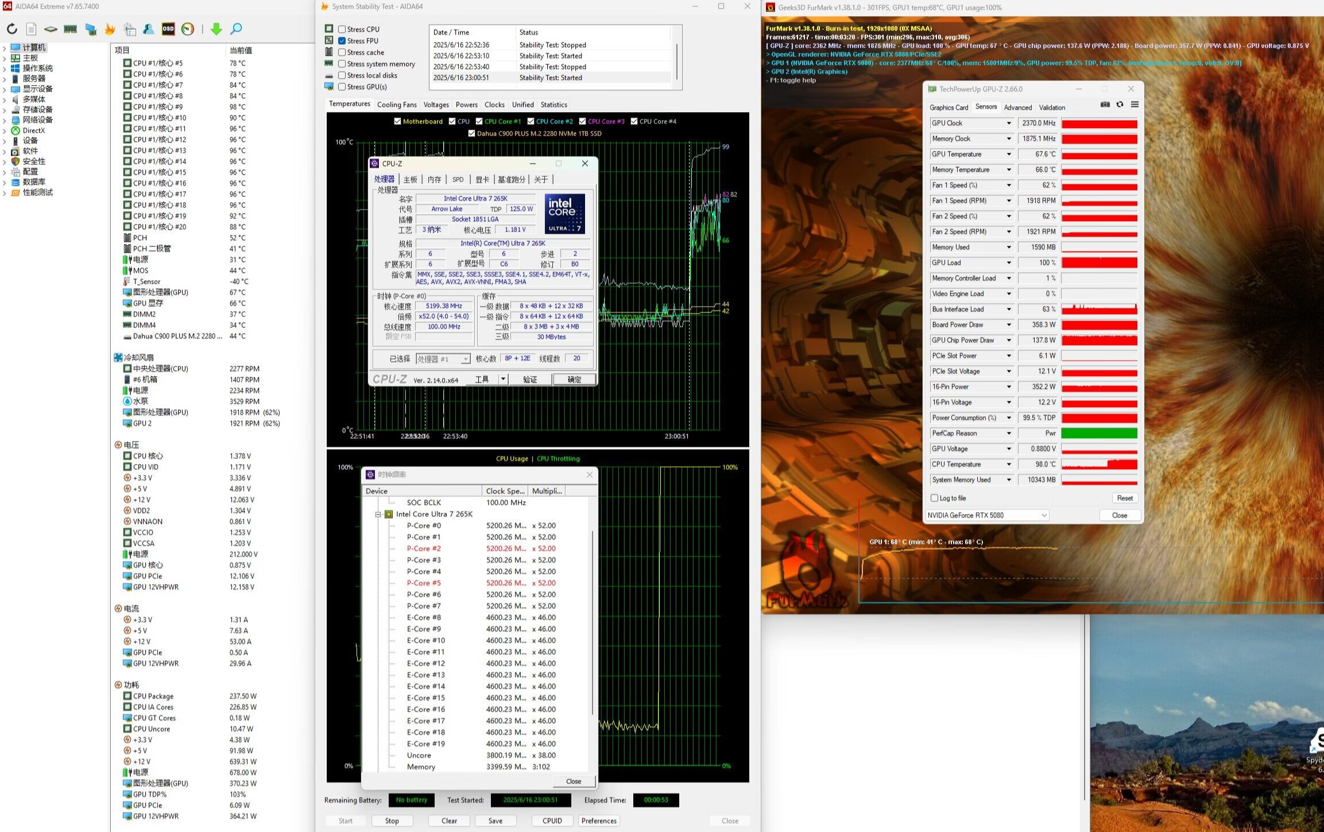Open the CPU-Z processor selection dropdown
The height and width of the screenshot is (832, 1324).
(x=465, y=359)
